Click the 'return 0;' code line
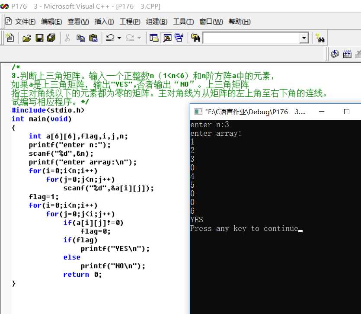The height and width of the screenshot is (314, 361). [x=83, y=275]
